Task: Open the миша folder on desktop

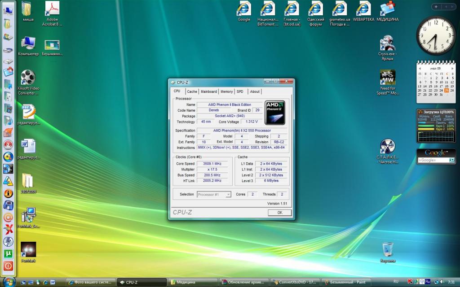Action: [x=28, y=11]
